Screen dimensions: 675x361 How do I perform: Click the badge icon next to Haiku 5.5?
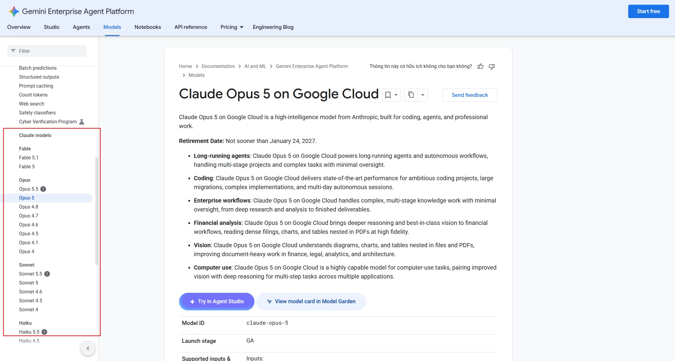point(44,332)
